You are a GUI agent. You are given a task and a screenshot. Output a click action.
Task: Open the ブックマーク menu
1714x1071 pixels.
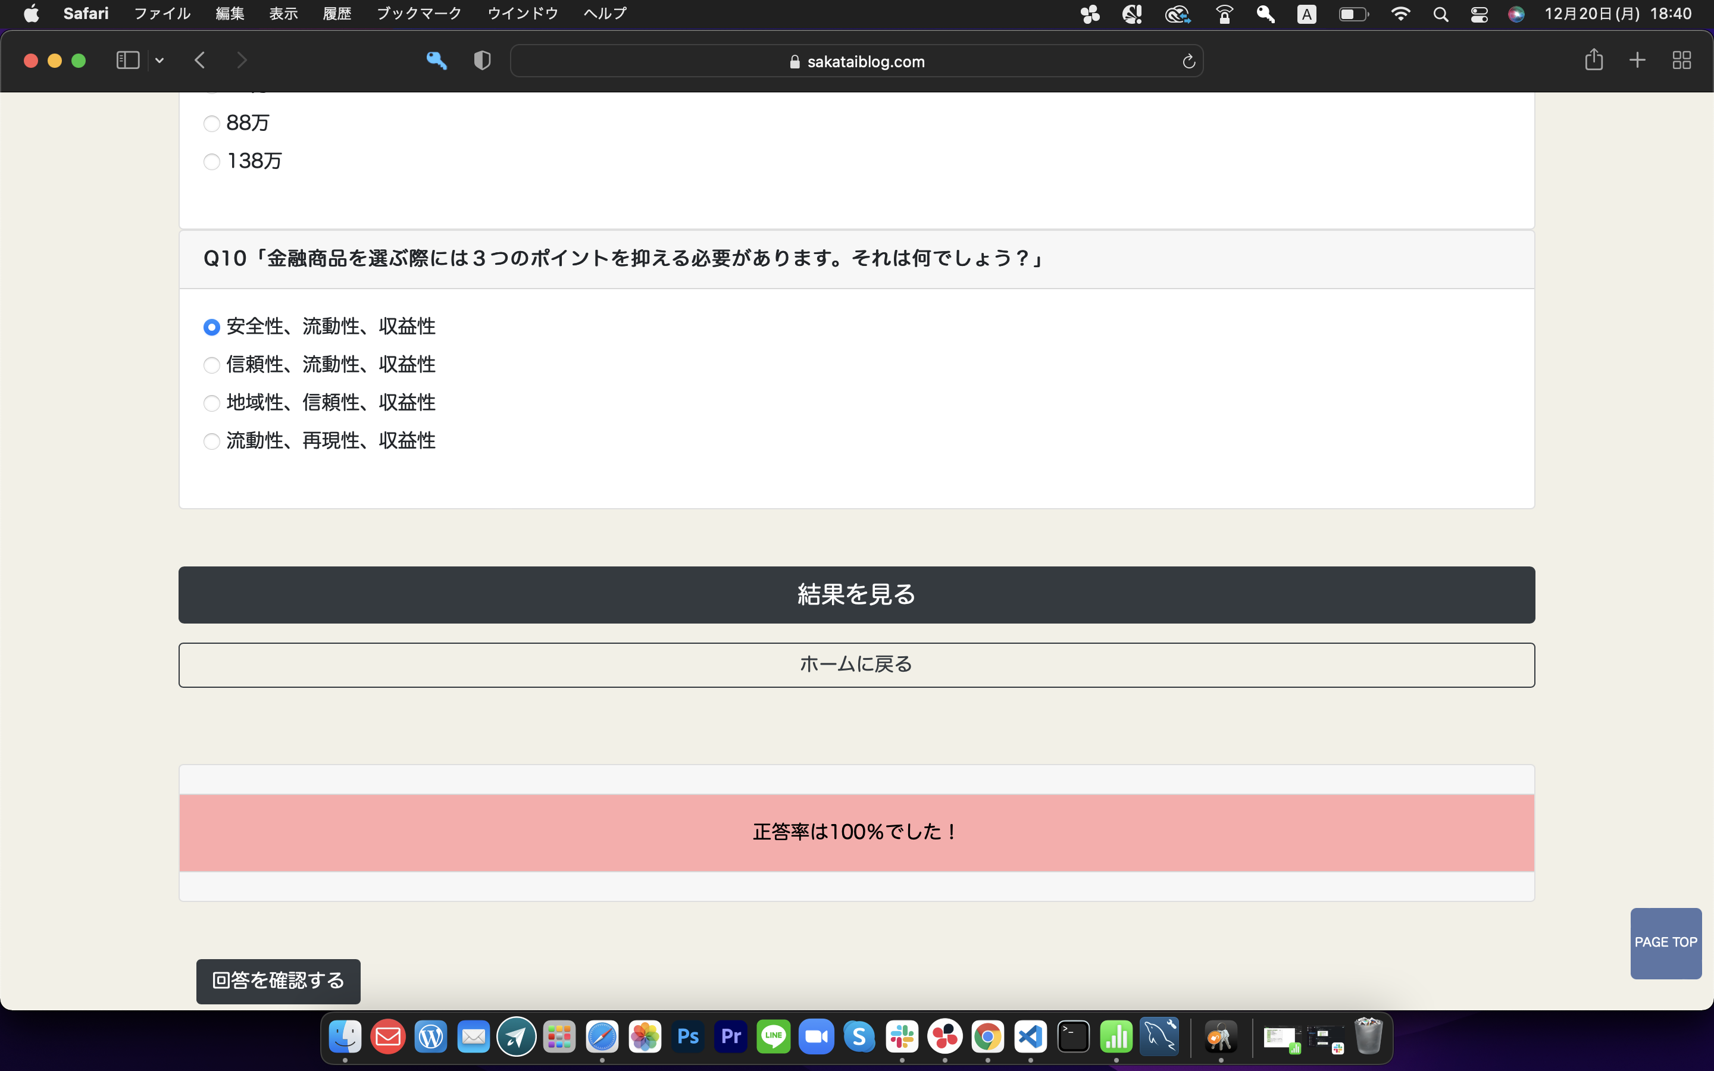coord(418,12)
